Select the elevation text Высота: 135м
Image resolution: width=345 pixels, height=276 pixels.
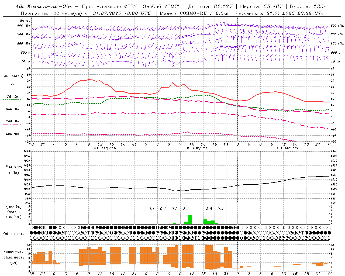(x=308, y=6)
